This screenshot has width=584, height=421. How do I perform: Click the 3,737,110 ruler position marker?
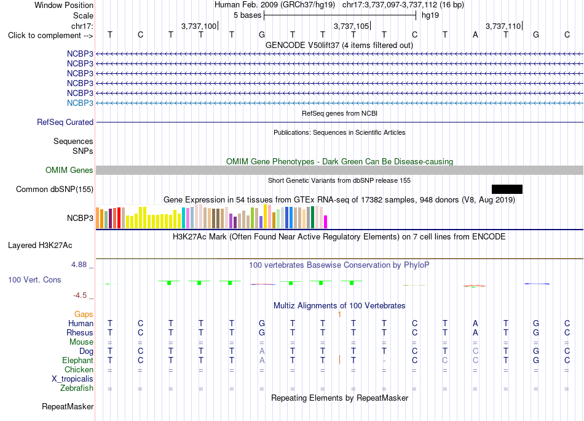(503, 26)
